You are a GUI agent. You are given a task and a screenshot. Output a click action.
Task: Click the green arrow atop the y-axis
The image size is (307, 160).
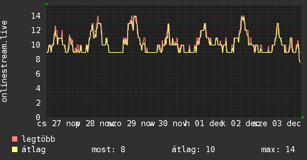pyautogui.click(x=47, y=4)
